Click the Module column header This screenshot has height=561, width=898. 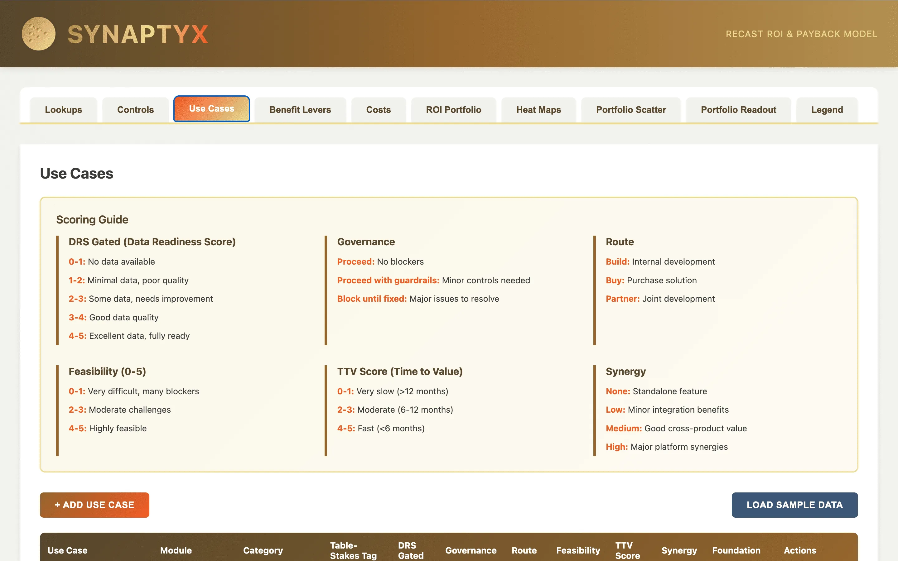coord(176,550)
